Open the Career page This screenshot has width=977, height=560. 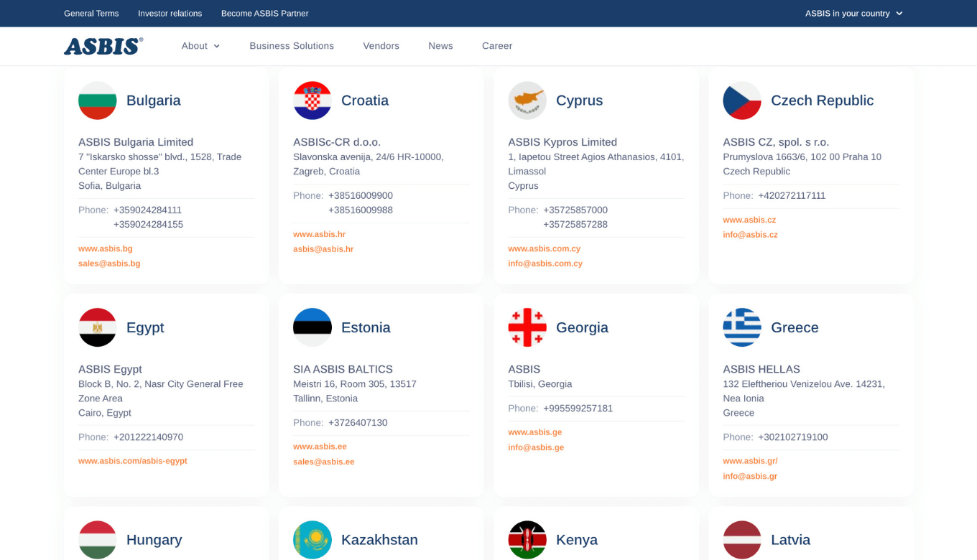(x=497, y=46)
